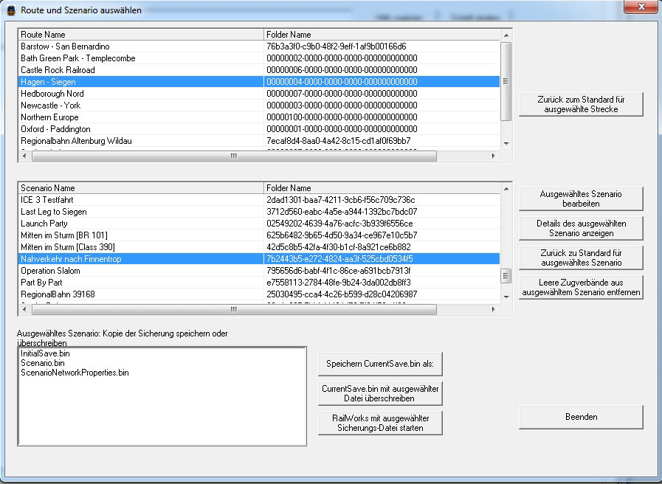This screenshot has width=662, height=484.
Task: Click the Folder Name header in scenario list
Action: (x=382, y=188)
